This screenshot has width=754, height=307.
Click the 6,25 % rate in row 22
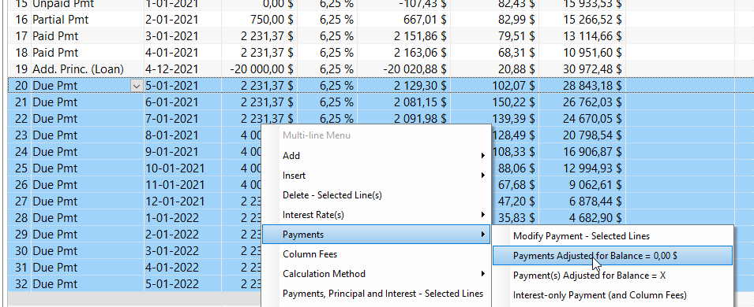pos(336,119)
